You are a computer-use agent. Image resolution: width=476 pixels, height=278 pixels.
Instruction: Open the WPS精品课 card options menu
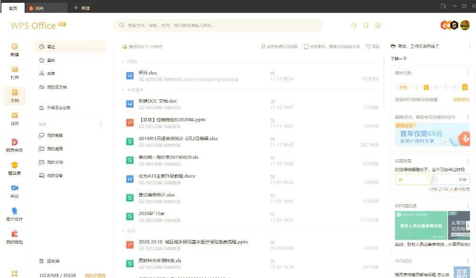tap(468, 206)
